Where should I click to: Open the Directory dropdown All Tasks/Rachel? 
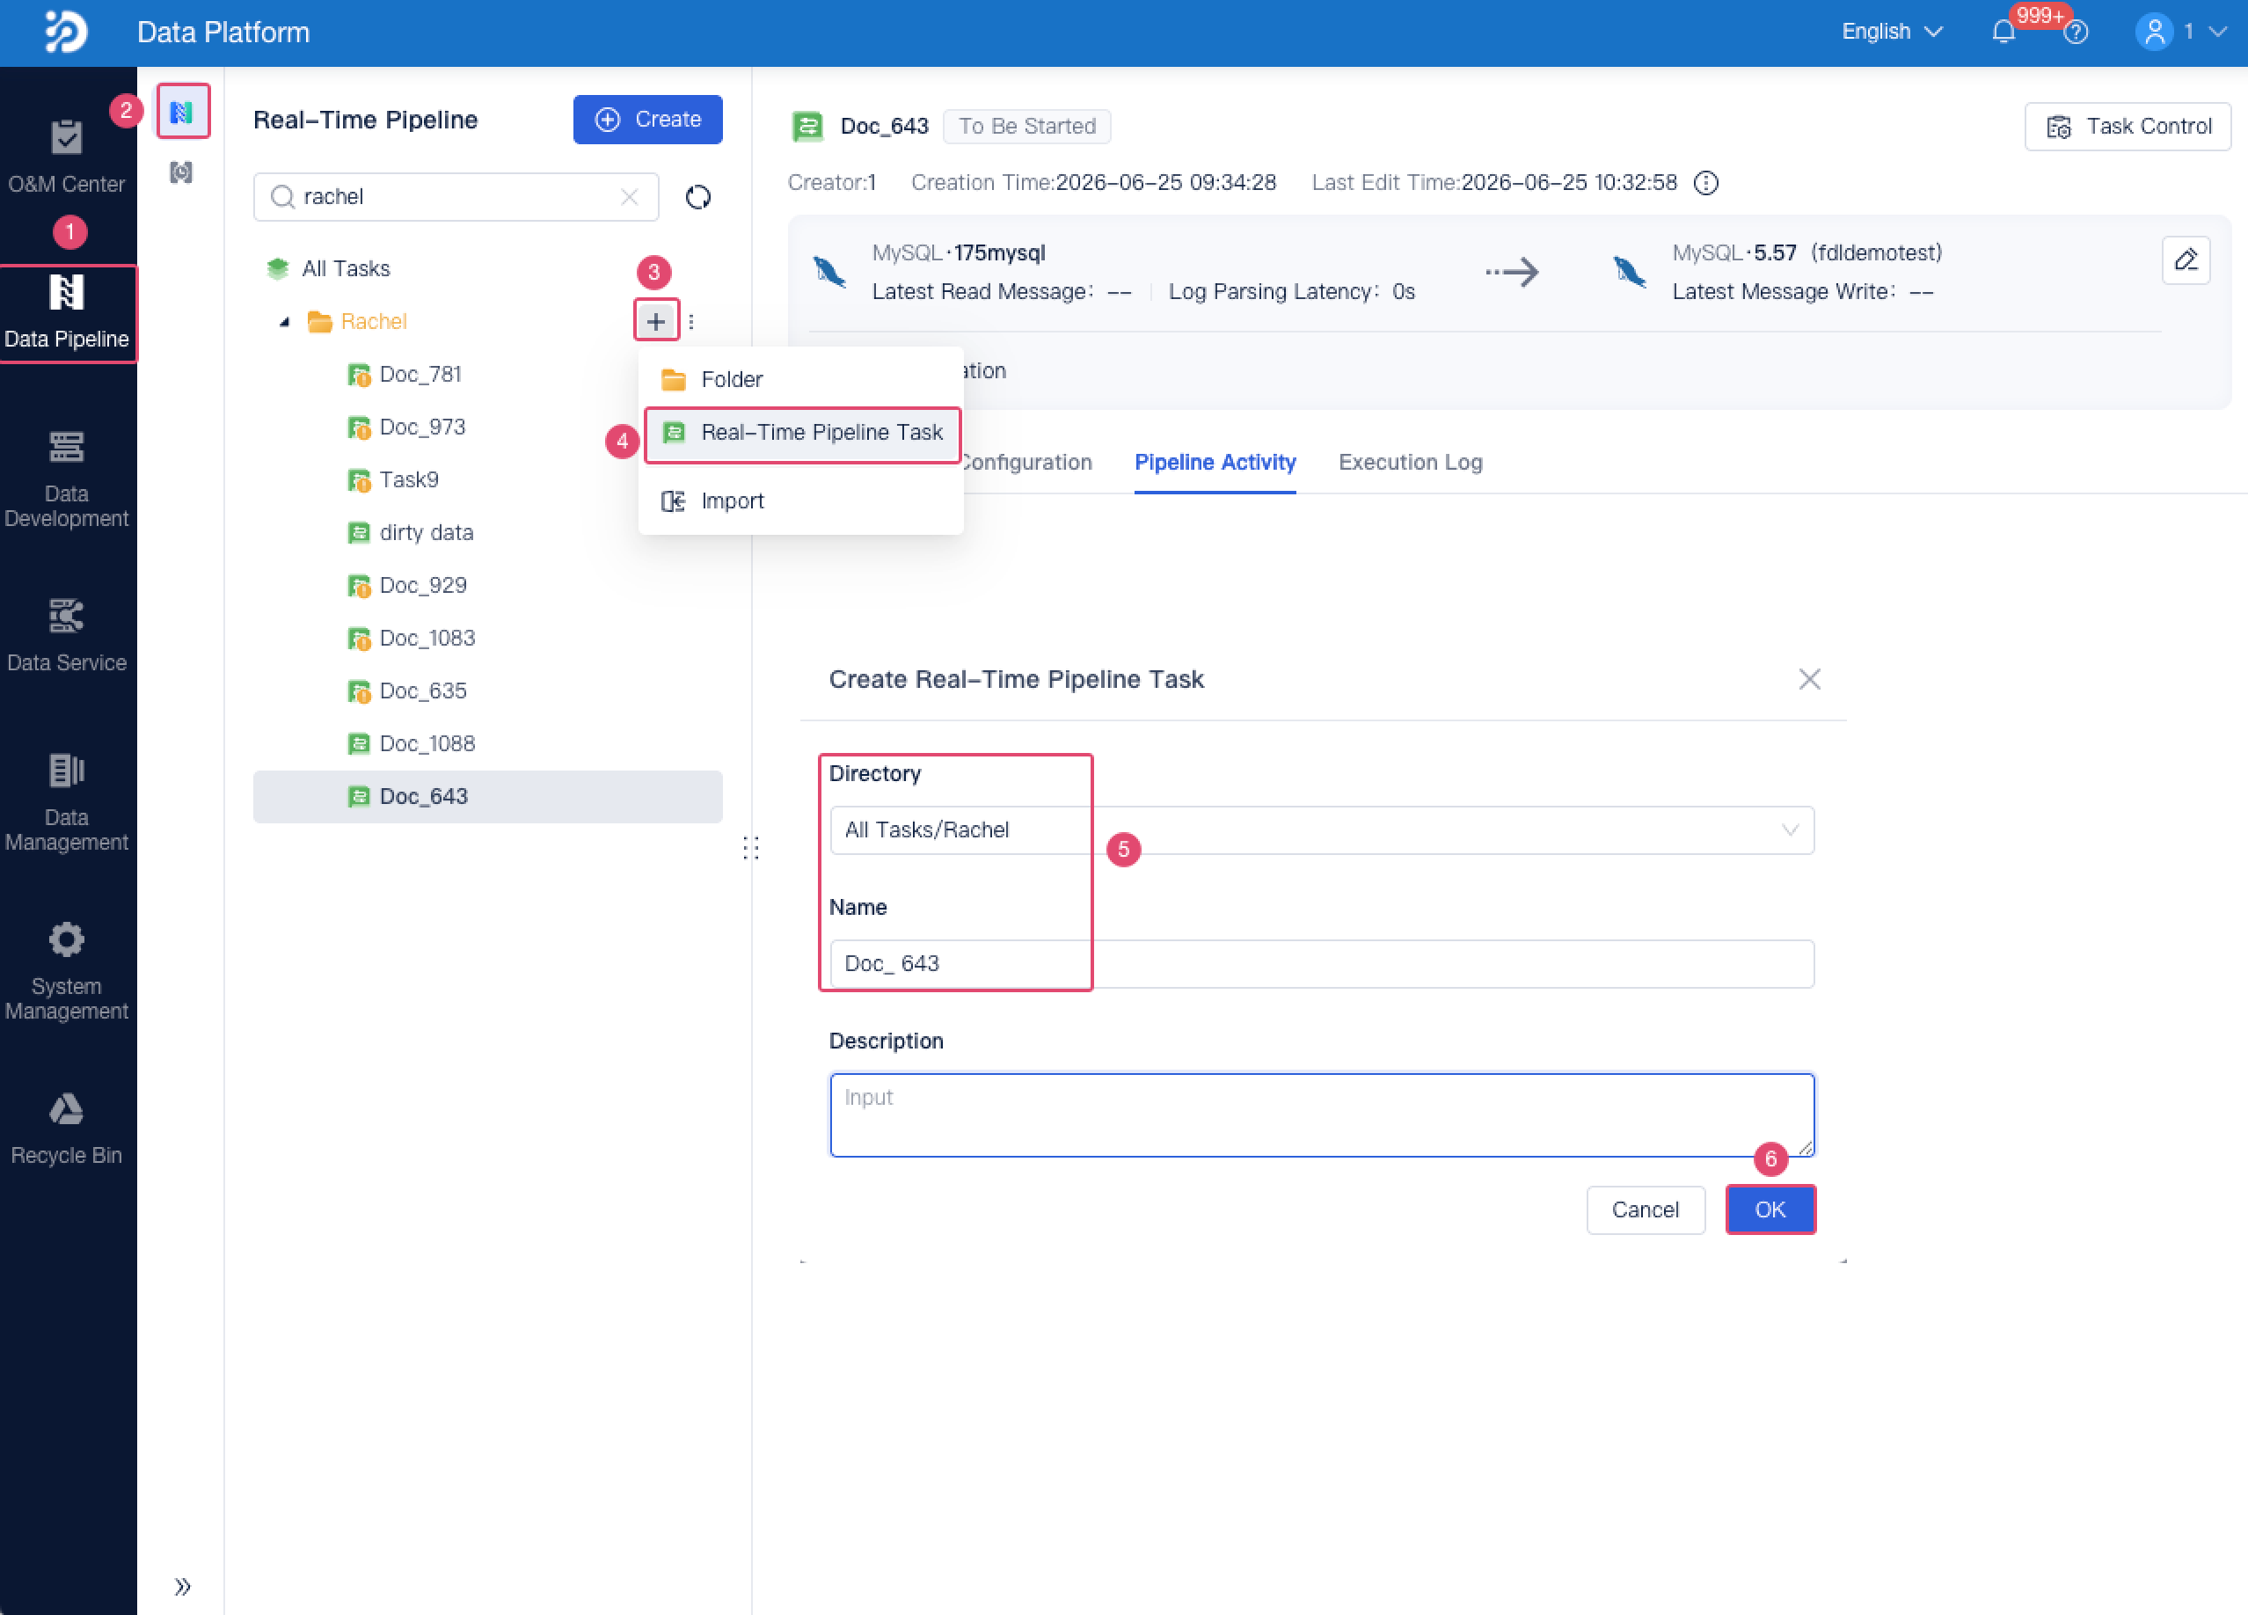point(1321,829)
